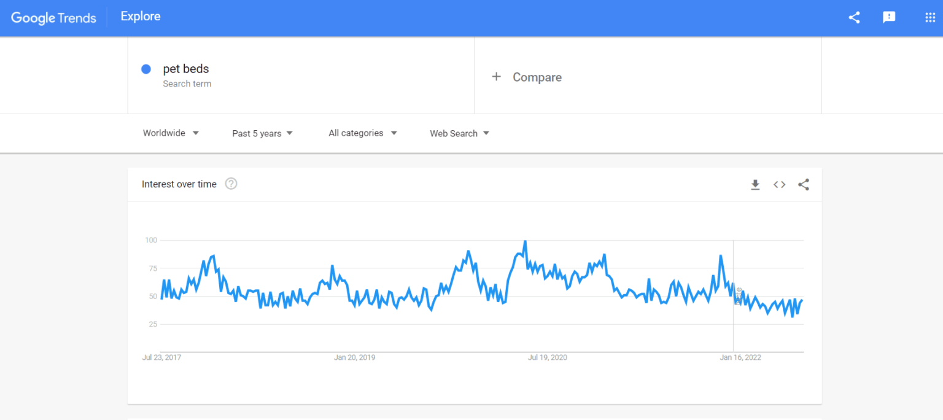Click the embed code icon on the chart
Screen dimensions: 943x420
coord(779,184)
